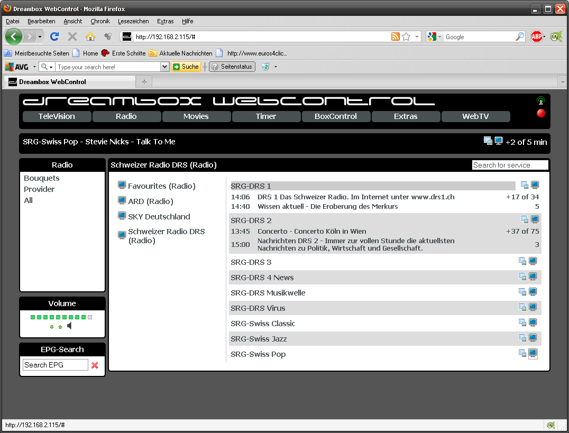Click the volume down green arrow
This screenshot has width=569, height=433.
51,327
